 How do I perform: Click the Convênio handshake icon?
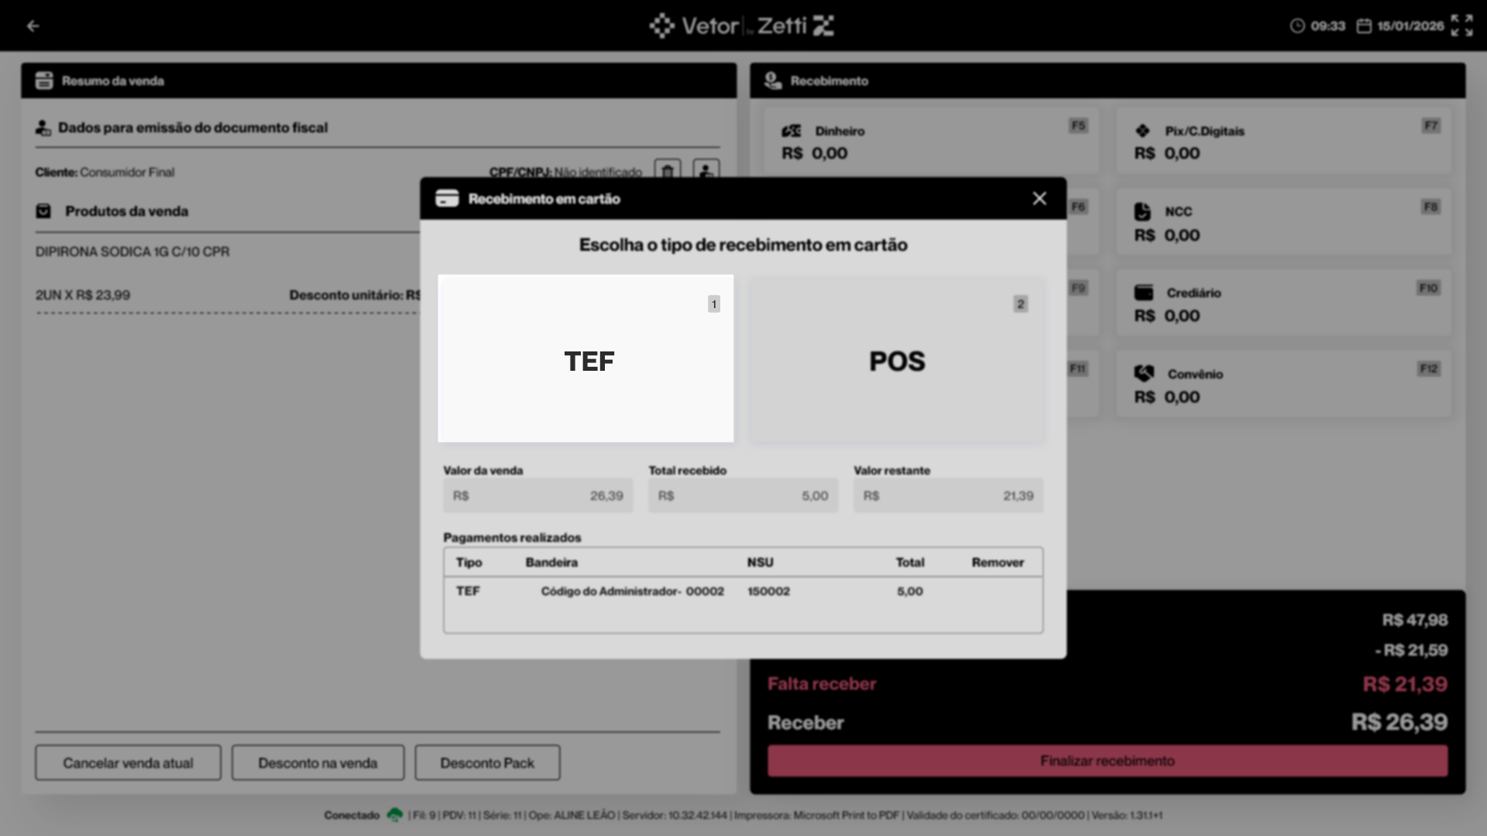(x=1144, y=374)
